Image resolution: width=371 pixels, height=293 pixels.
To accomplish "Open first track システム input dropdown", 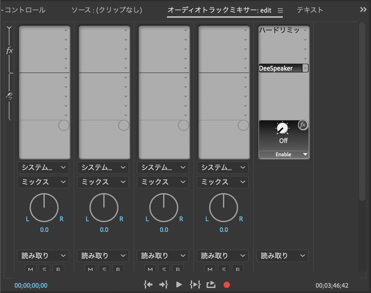I will click(x=43, y=168).
